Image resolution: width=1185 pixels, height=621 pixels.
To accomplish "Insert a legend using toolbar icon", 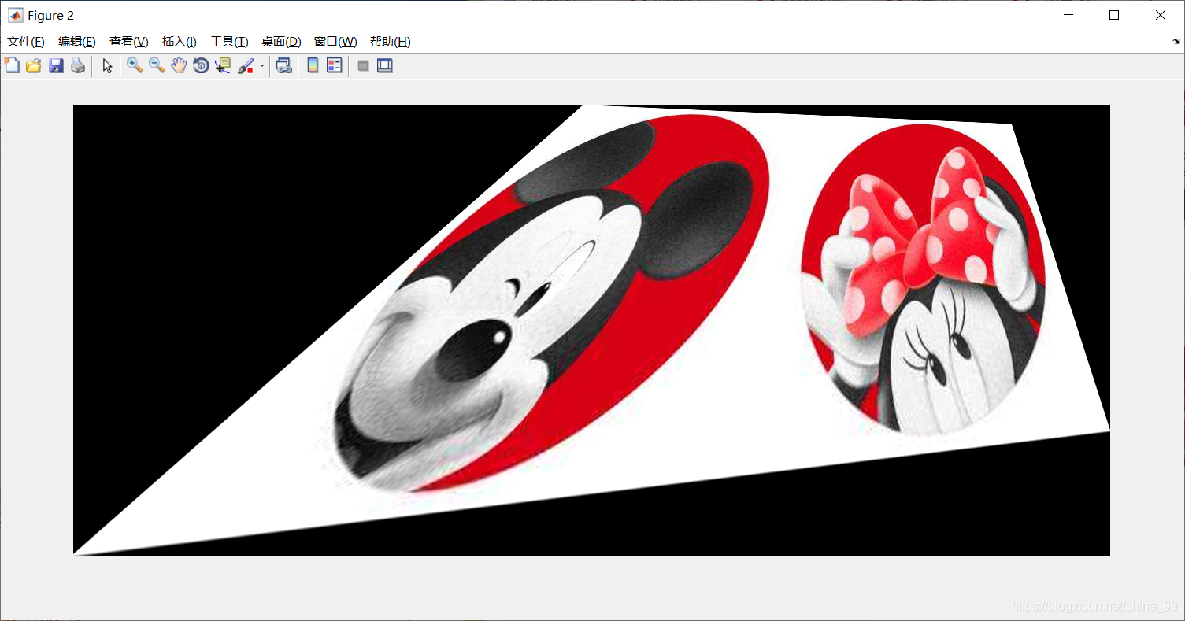I will click(335, 66).
